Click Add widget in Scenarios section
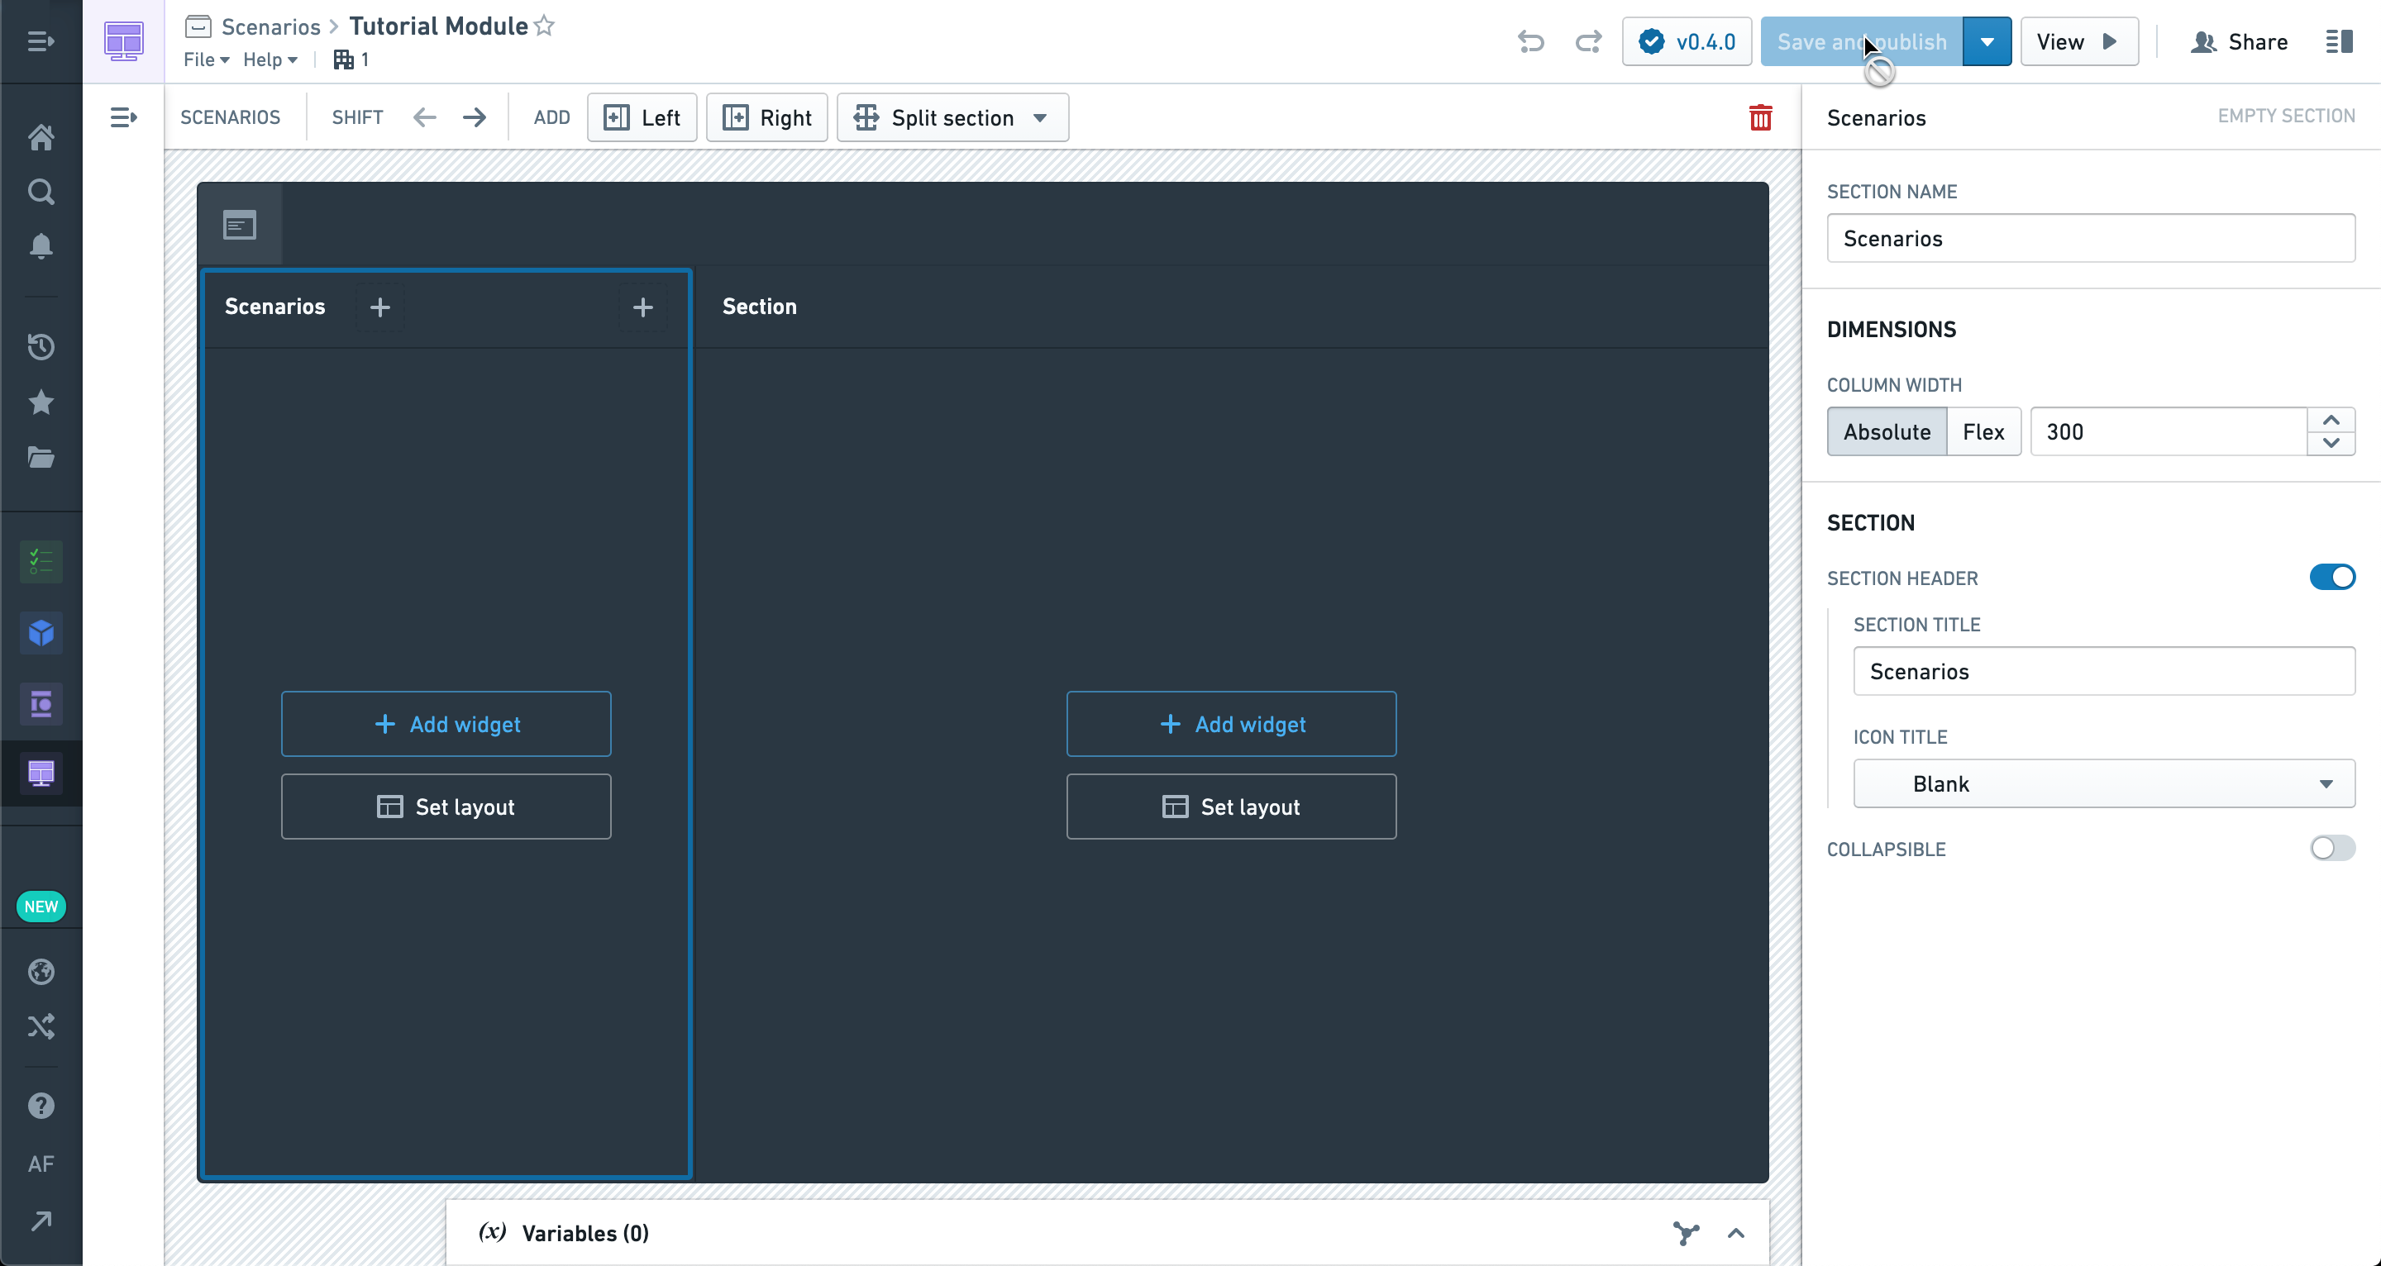 [x=446, y=724]
